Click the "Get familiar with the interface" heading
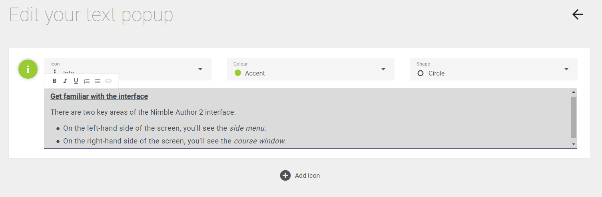602x197 pixels. point(99,96)
